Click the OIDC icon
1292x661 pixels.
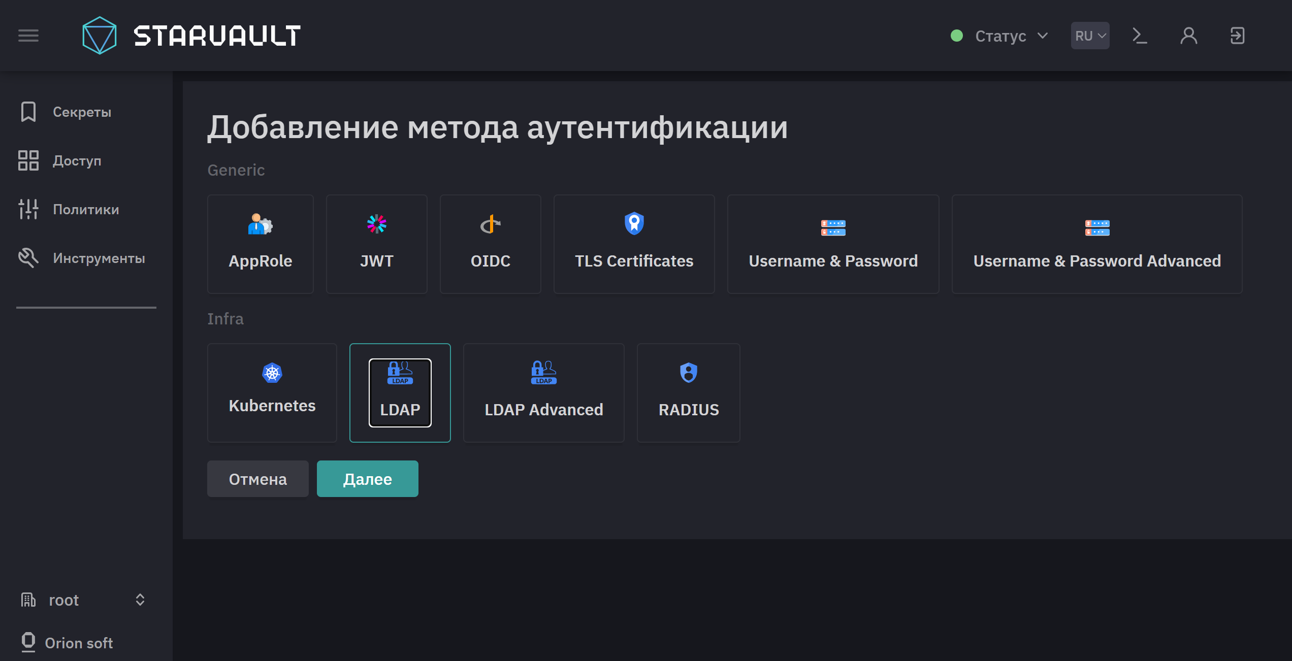click(x=491, y=224)
